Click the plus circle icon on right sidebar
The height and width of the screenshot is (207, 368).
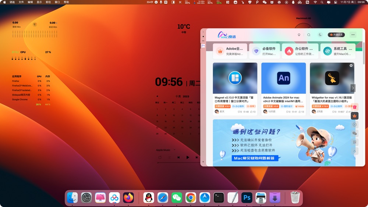355,125
